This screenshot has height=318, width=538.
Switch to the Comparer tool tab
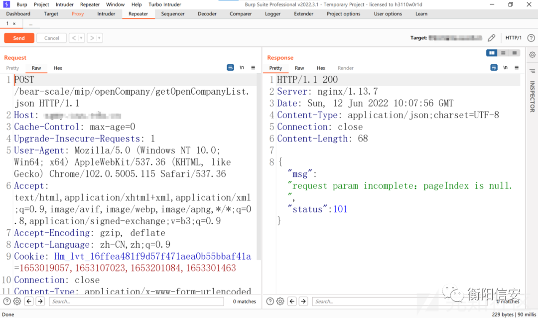(x=241, y=14)
